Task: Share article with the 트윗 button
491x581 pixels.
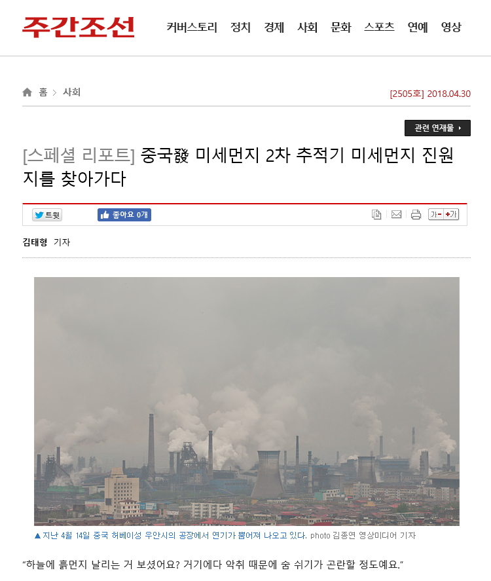Action: tap(47, 215)
